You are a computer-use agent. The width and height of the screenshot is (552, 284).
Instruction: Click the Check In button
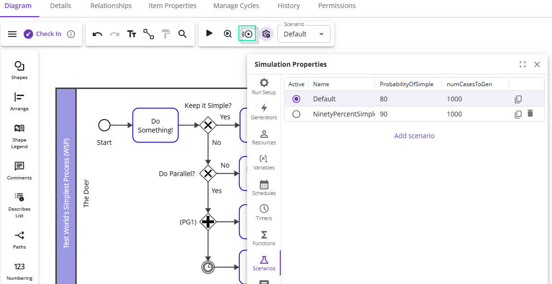tap(43, 34)
